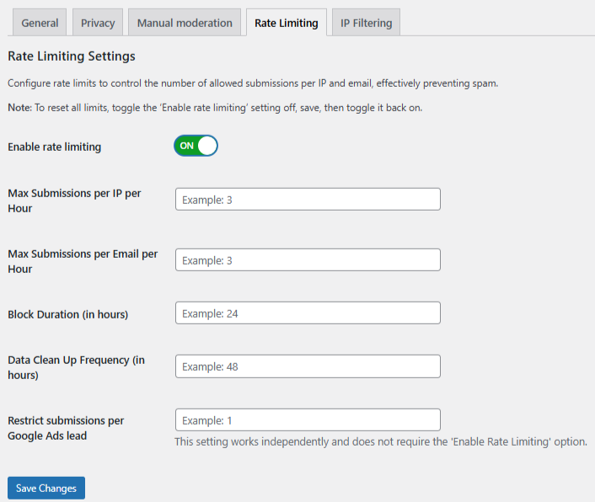
Task: Click the note about resetting all limits
Action: tap(215, 108)
